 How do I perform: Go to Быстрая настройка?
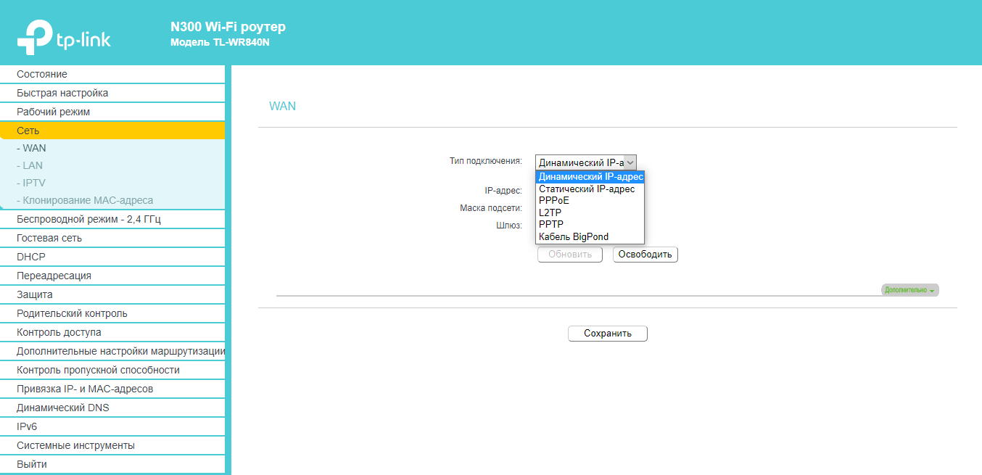click(x=62, y=94)
